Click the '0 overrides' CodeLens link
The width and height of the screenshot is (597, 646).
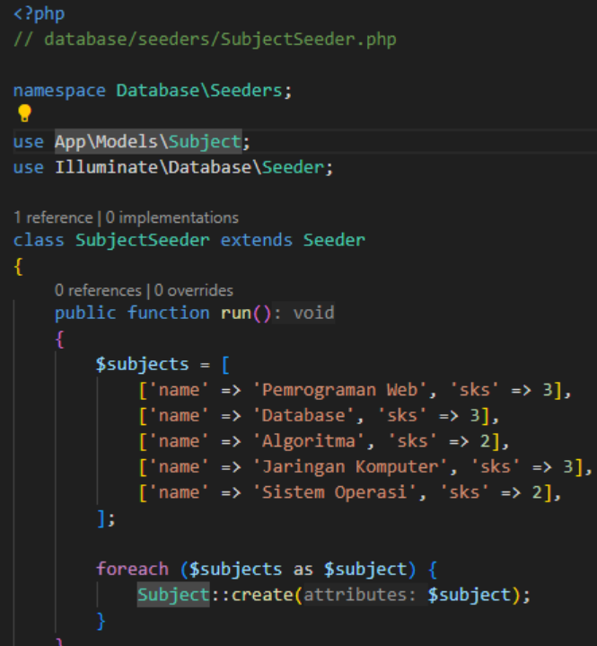coord(194,290)
